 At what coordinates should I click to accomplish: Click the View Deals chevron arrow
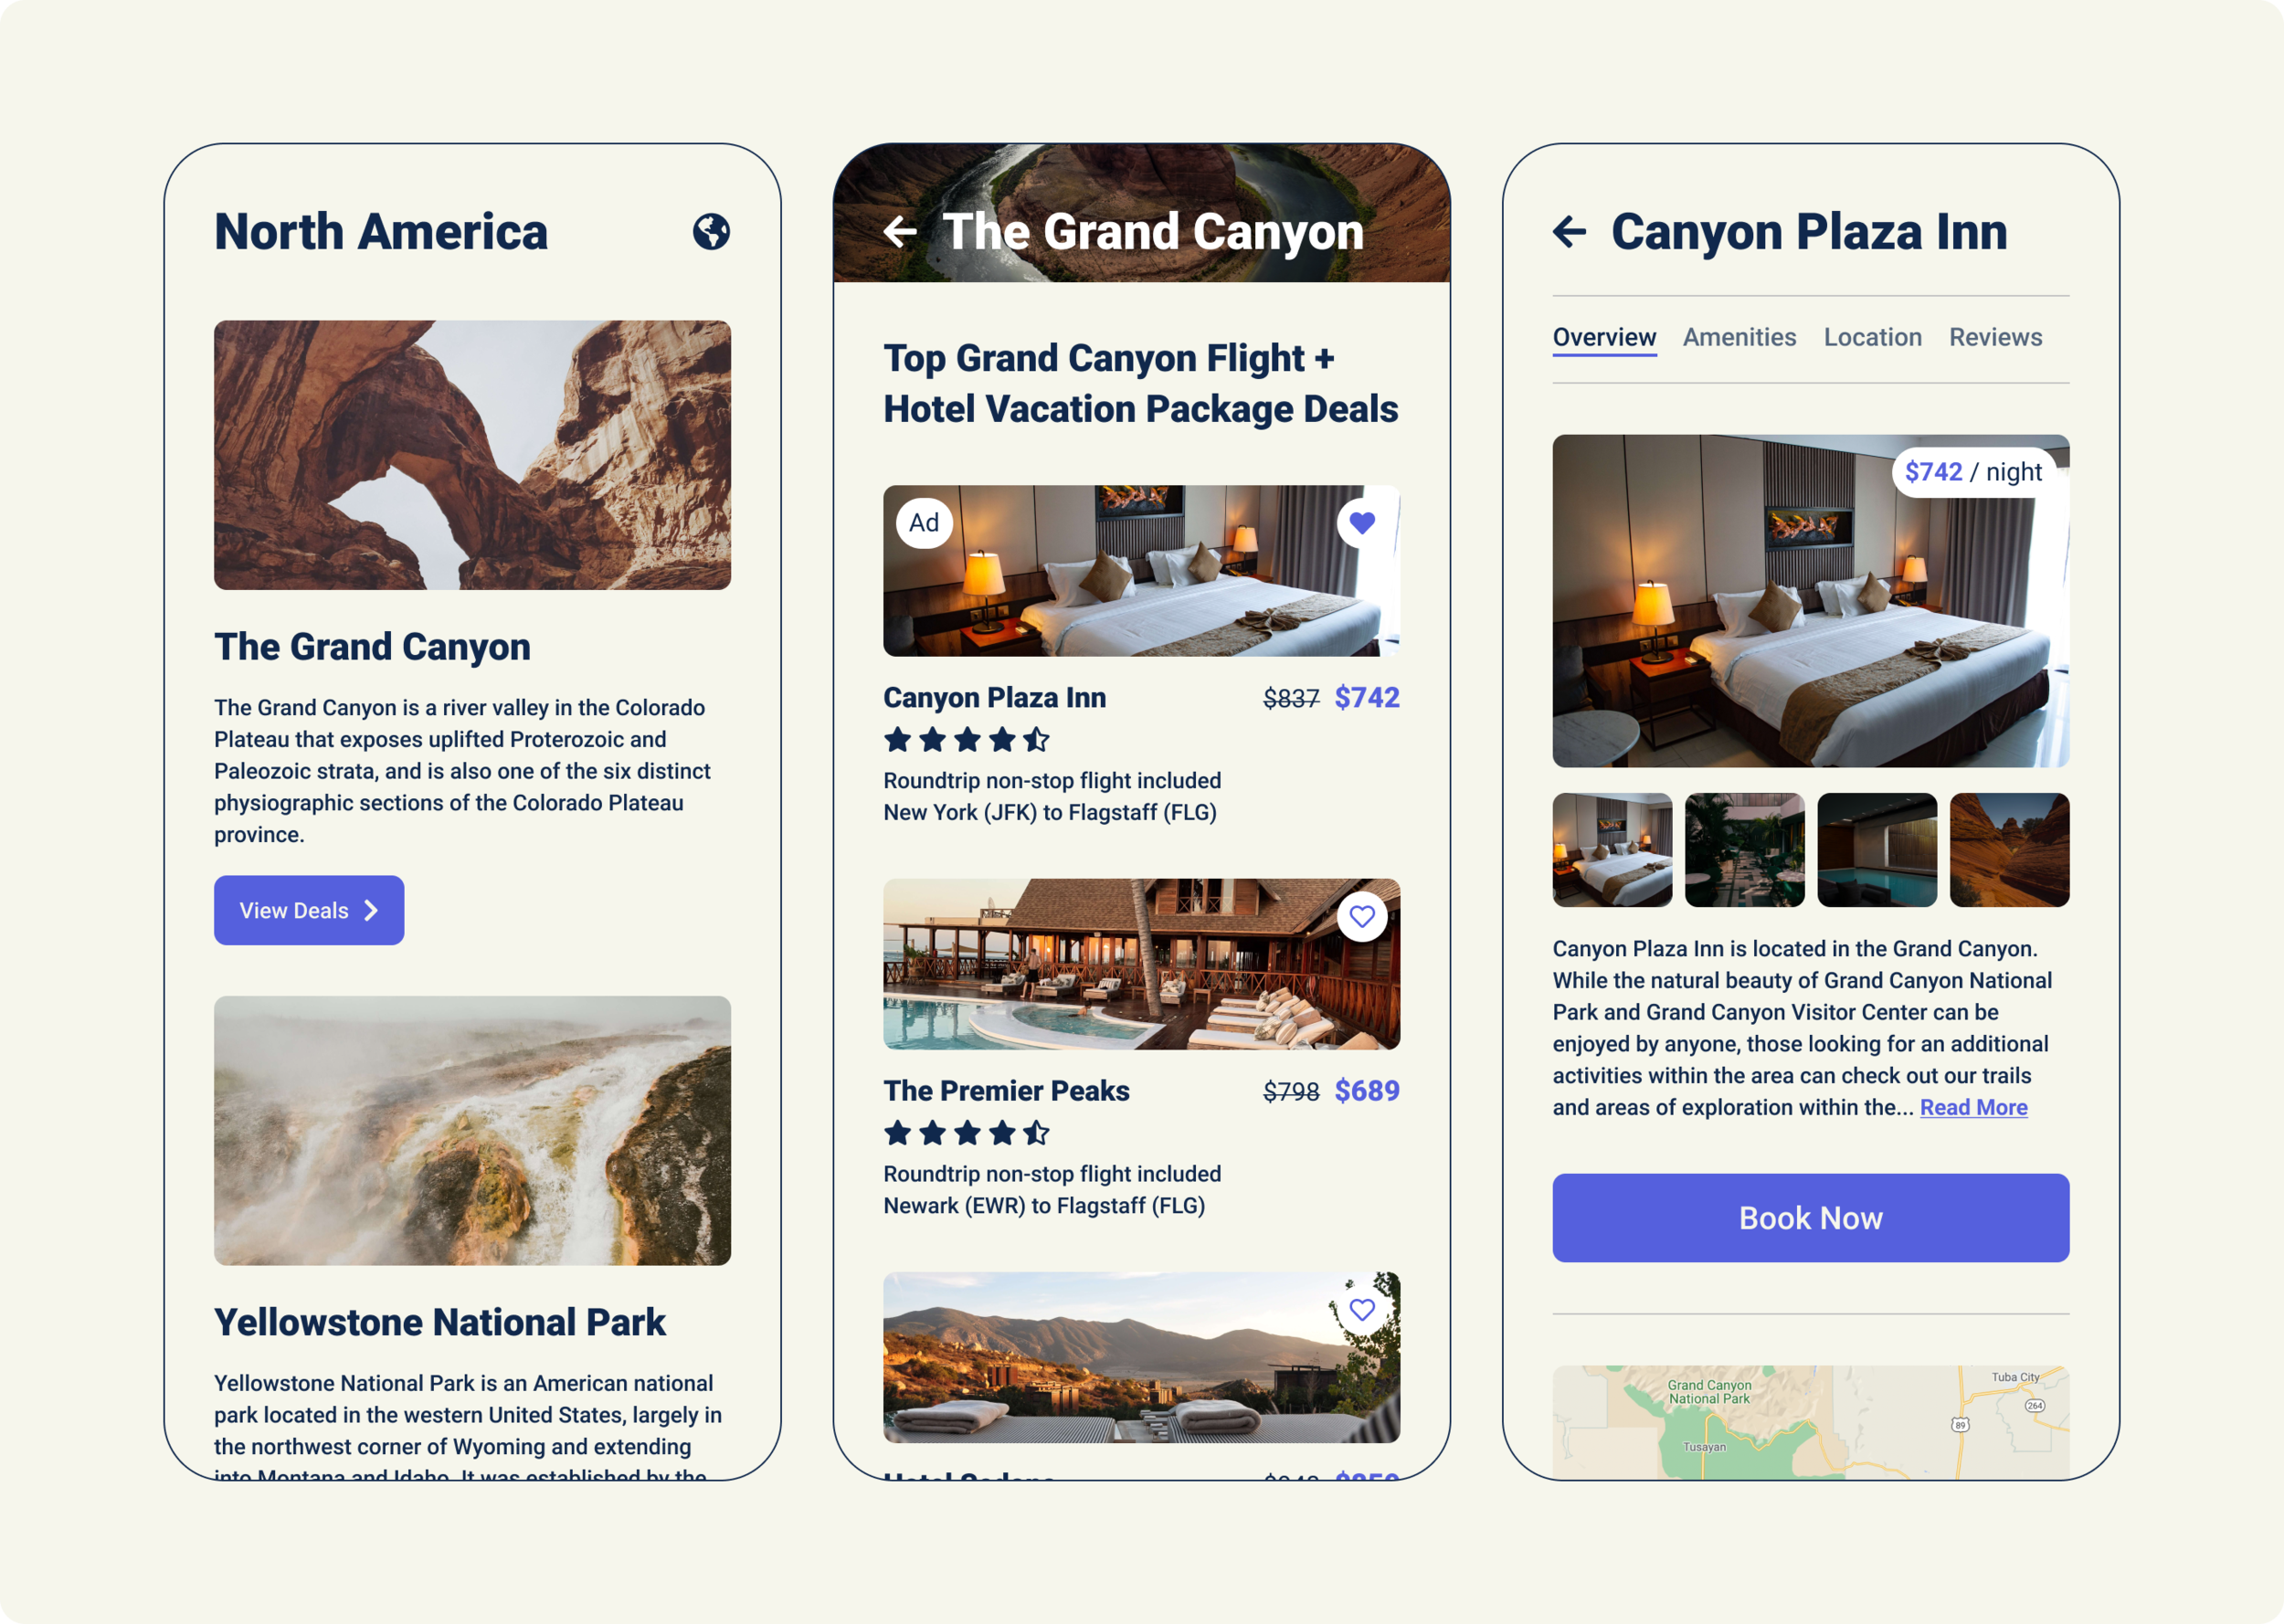[372, 911]
